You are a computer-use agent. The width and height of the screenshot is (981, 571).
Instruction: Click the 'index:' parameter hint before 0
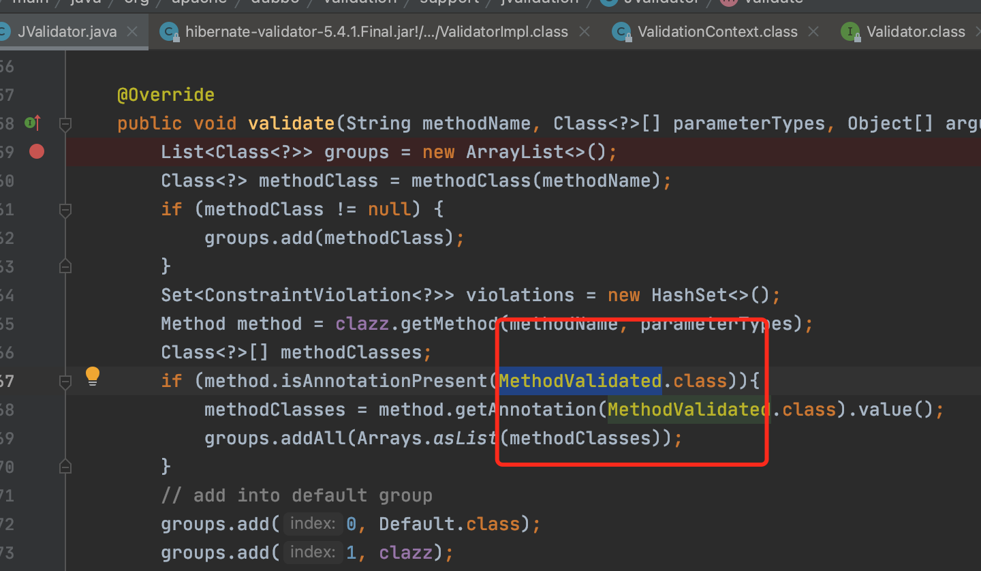pyautogui.click(x=313, y=524)
